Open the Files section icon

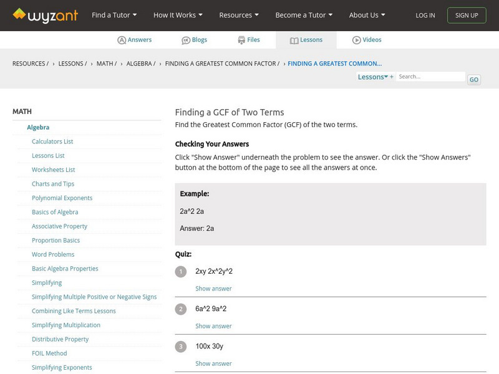point(241,40)
